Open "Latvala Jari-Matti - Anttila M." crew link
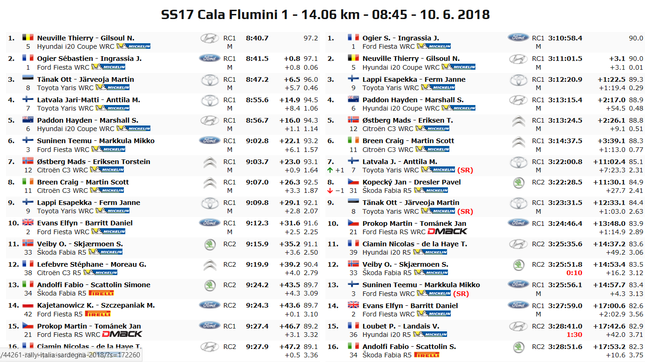The width and height of the screenshot is (651, 362). (88, 100)
